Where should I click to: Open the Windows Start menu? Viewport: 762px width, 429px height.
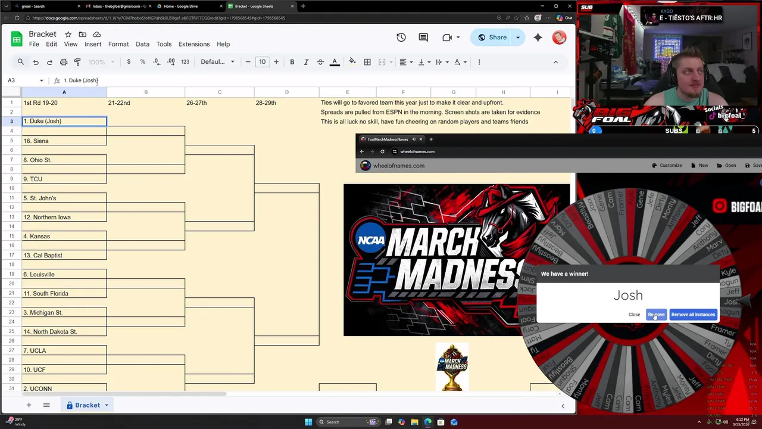(x=308, y=422)
